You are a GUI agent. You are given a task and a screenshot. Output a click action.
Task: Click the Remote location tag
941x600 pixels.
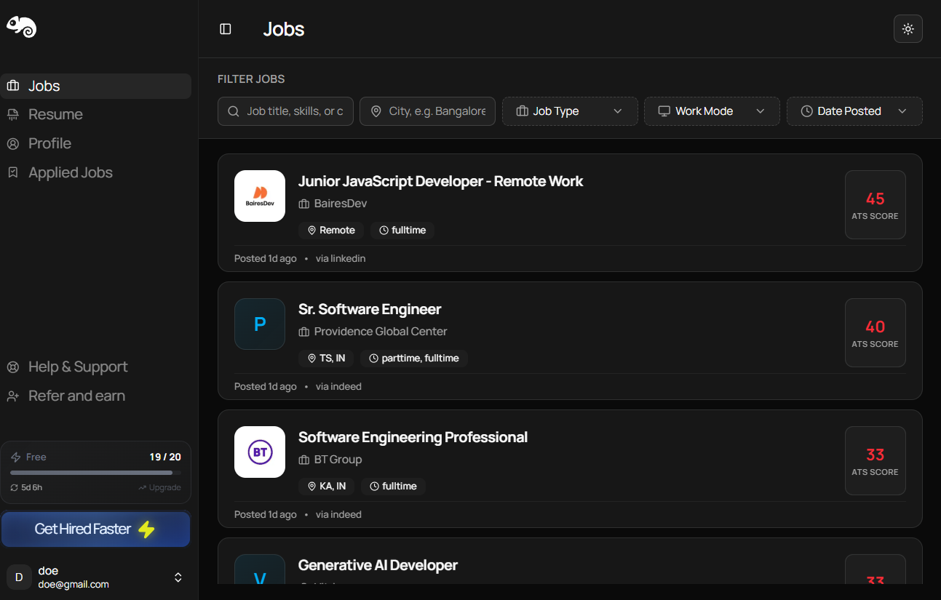click(331, 230)
